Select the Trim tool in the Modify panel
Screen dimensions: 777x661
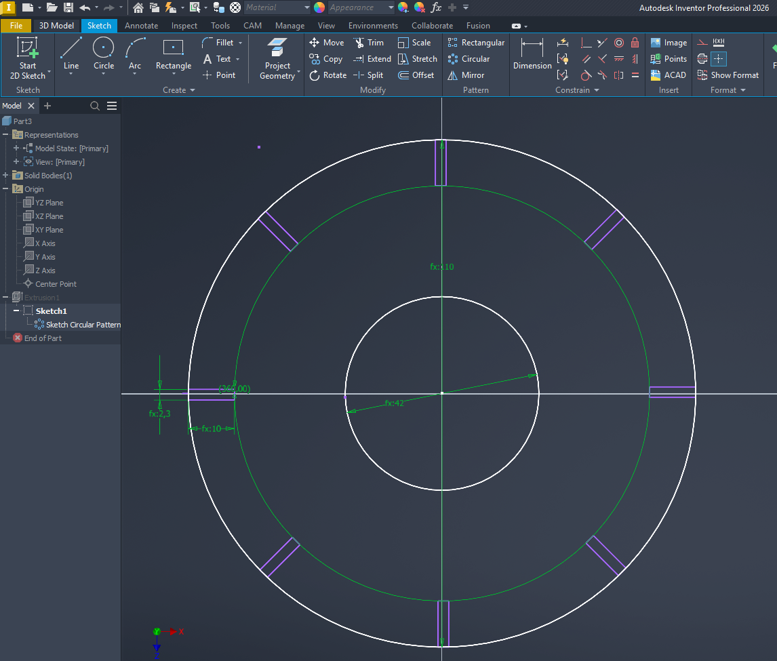(370, 42)
